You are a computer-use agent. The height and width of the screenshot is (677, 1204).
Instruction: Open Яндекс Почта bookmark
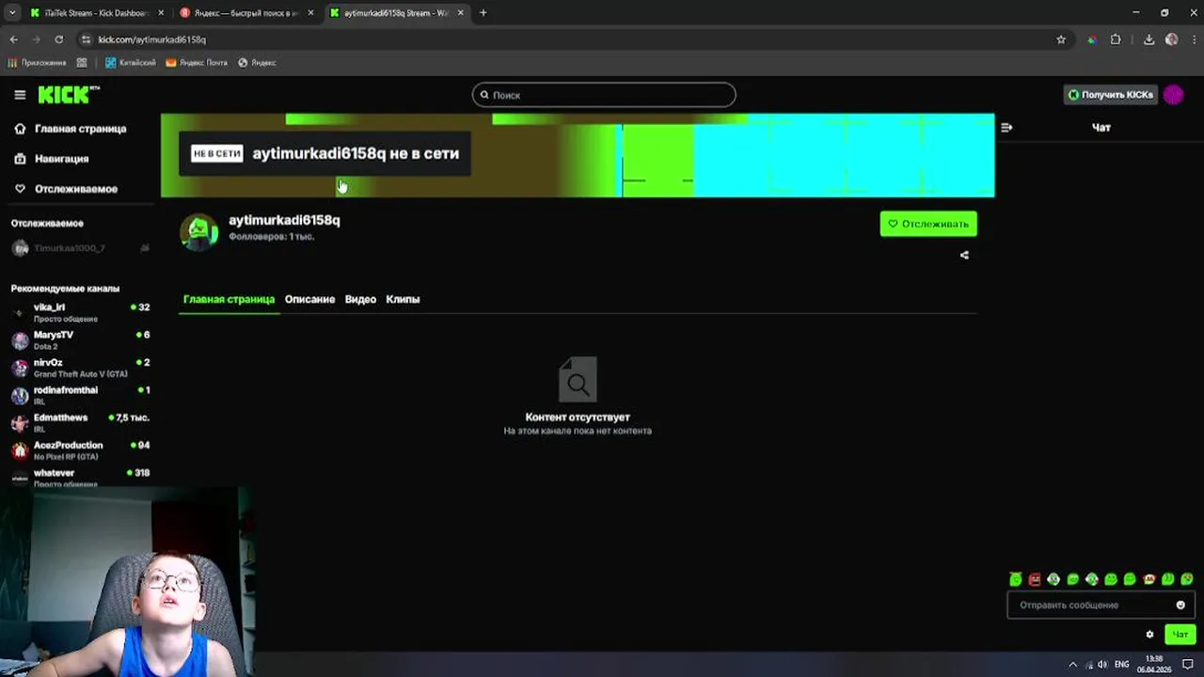[197, 63]
